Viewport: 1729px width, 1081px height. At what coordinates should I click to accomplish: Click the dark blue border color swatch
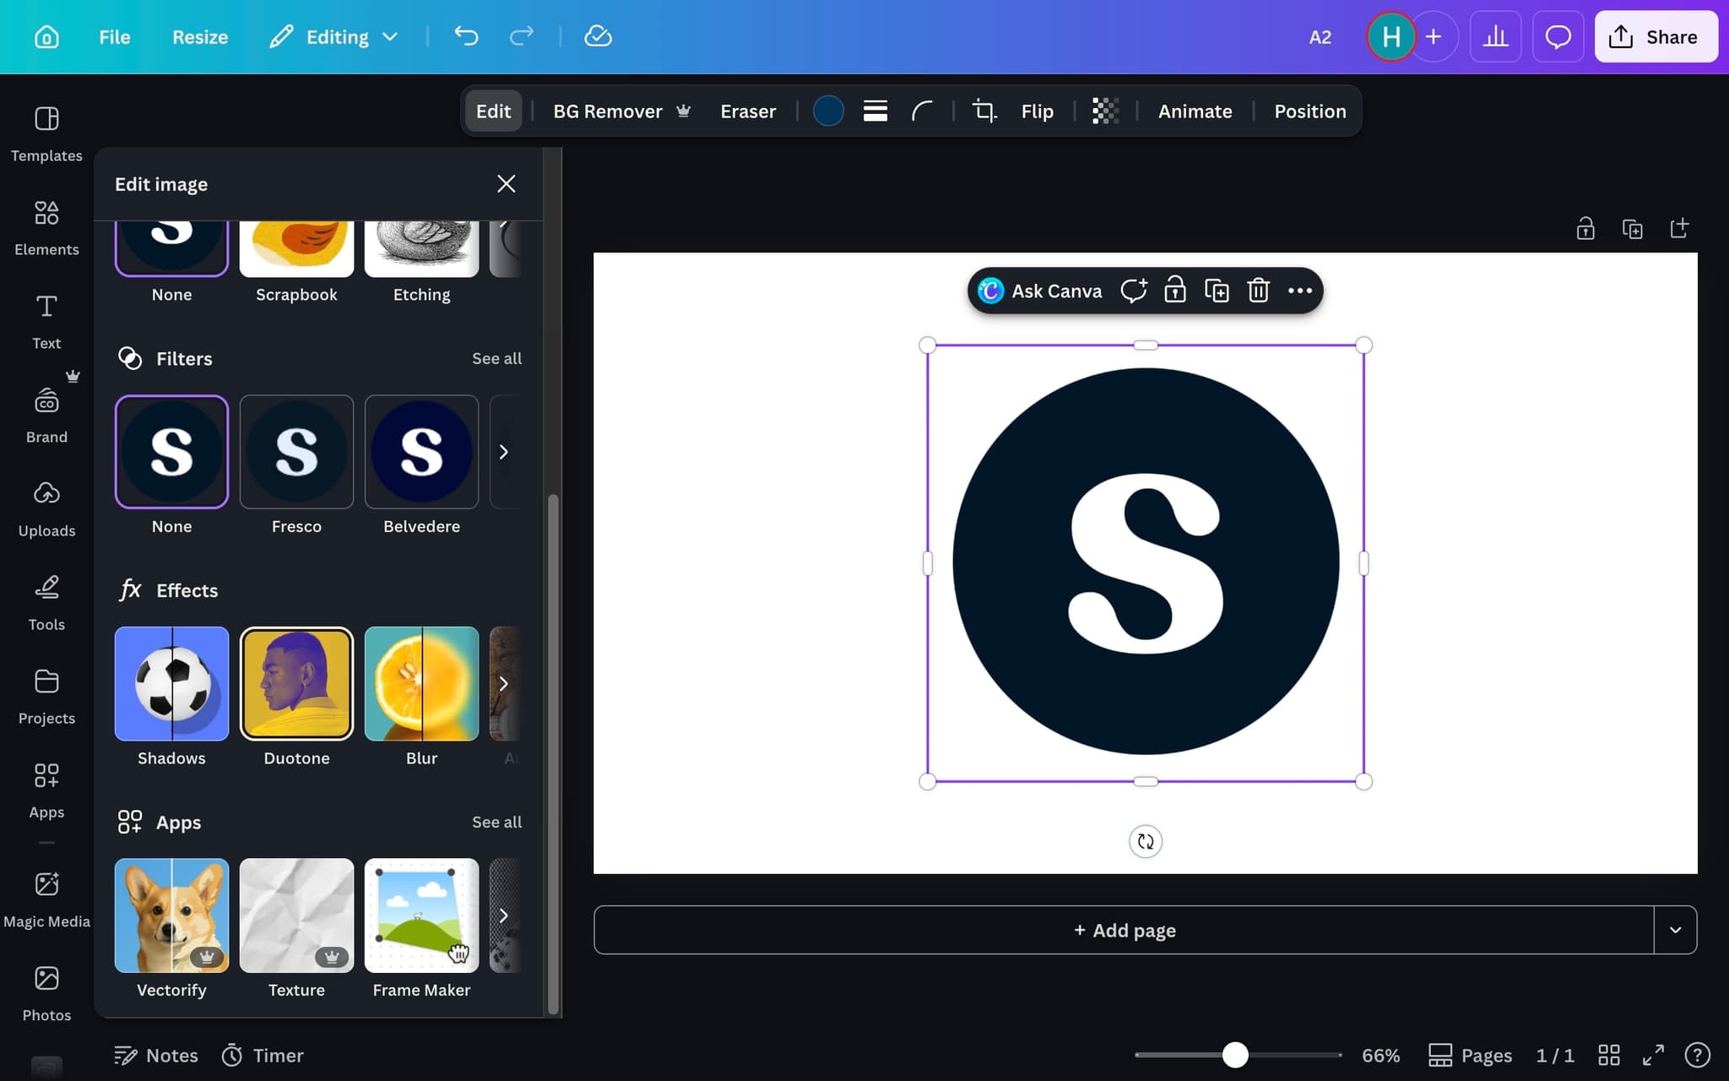coord(827,111)
